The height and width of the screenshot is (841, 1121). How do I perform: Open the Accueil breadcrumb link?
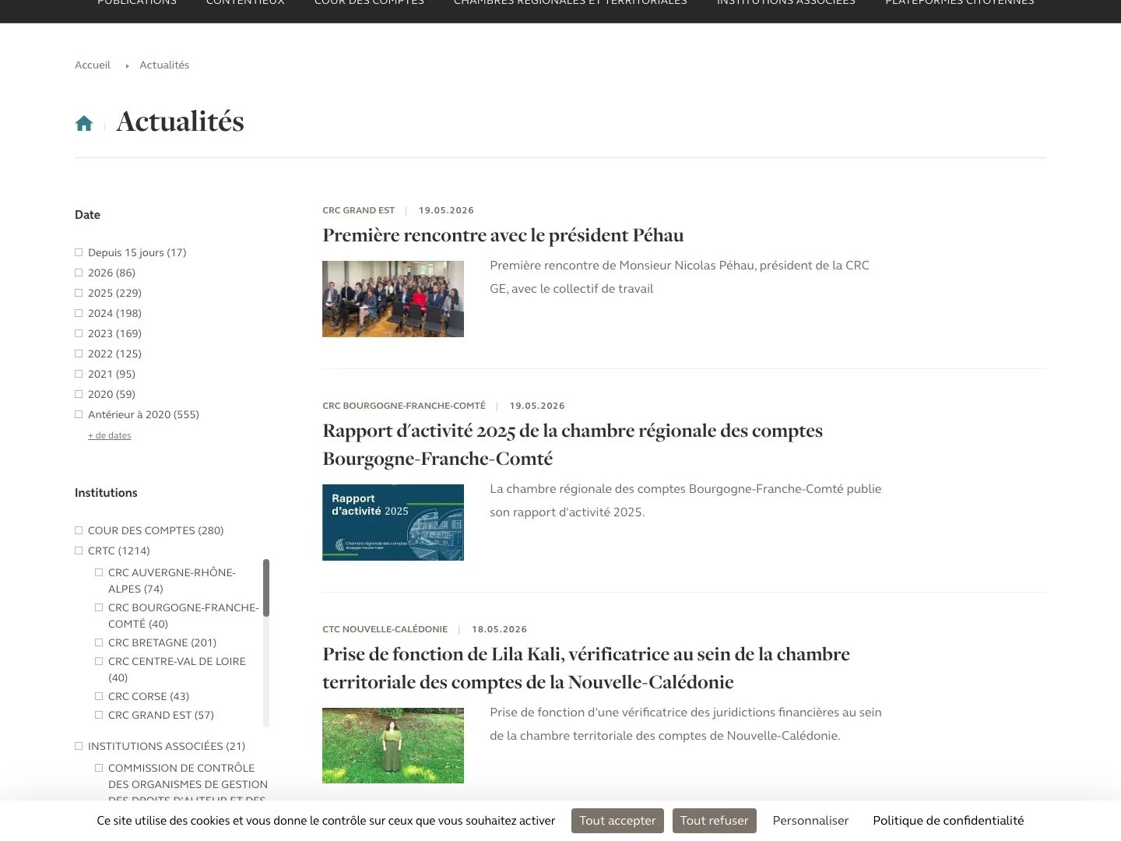(93, 65)
